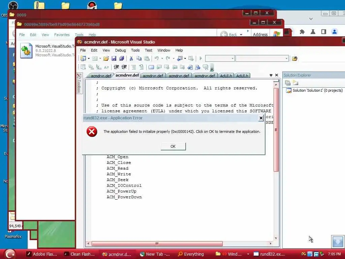Click the Display Object Member List icon

pos(83,67)
